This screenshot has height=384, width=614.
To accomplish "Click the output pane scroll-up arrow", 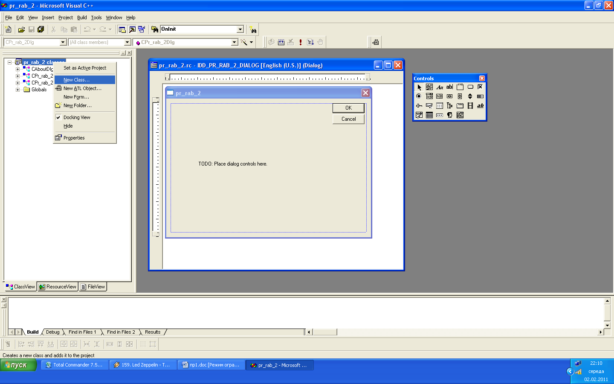I will tap(607, 301).
